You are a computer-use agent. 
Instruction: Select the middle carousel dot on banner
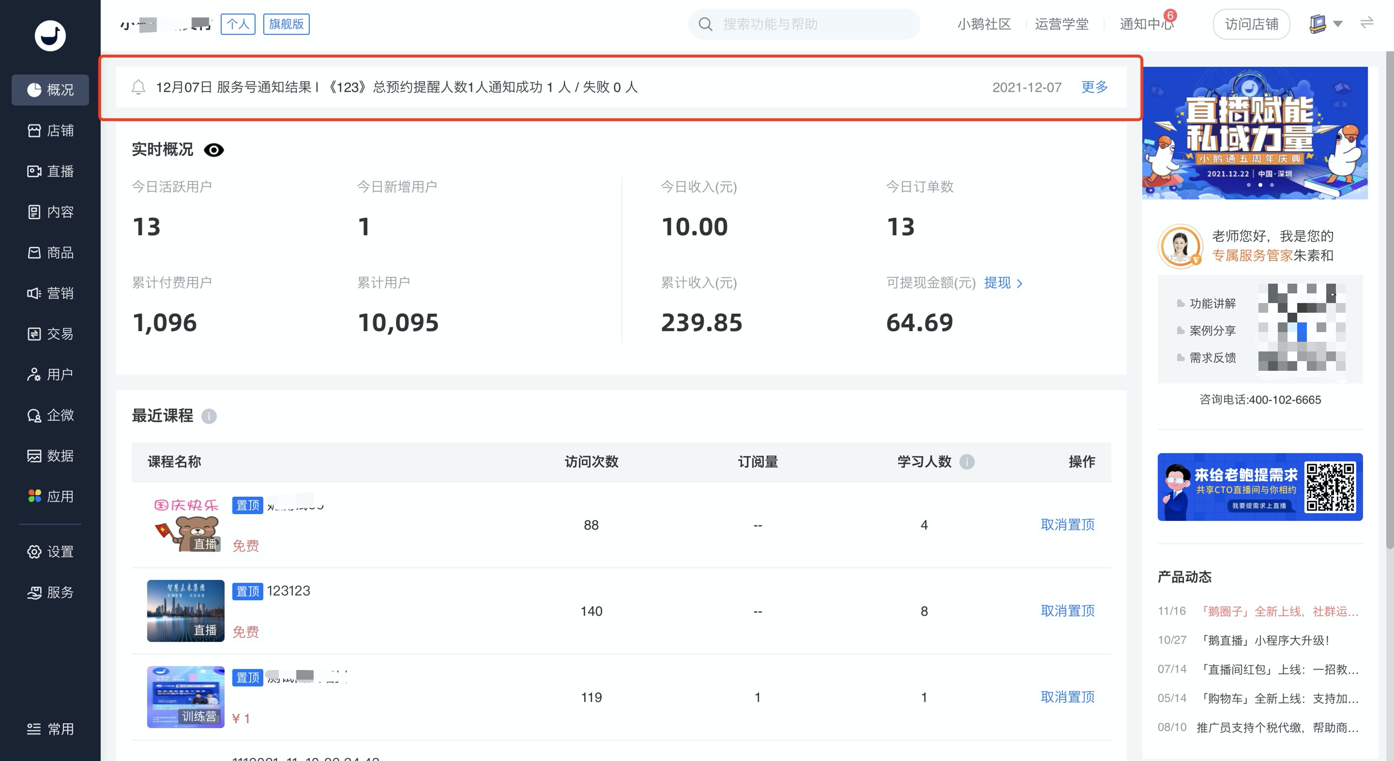click(x=1260, y=185)
